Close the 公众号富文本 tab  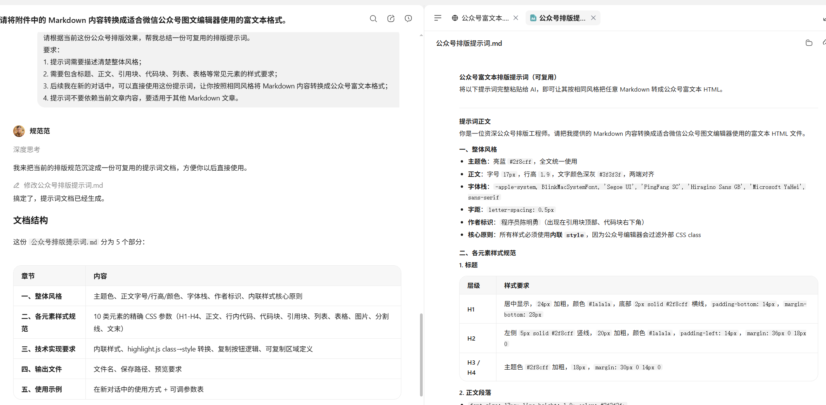point(516,18)
